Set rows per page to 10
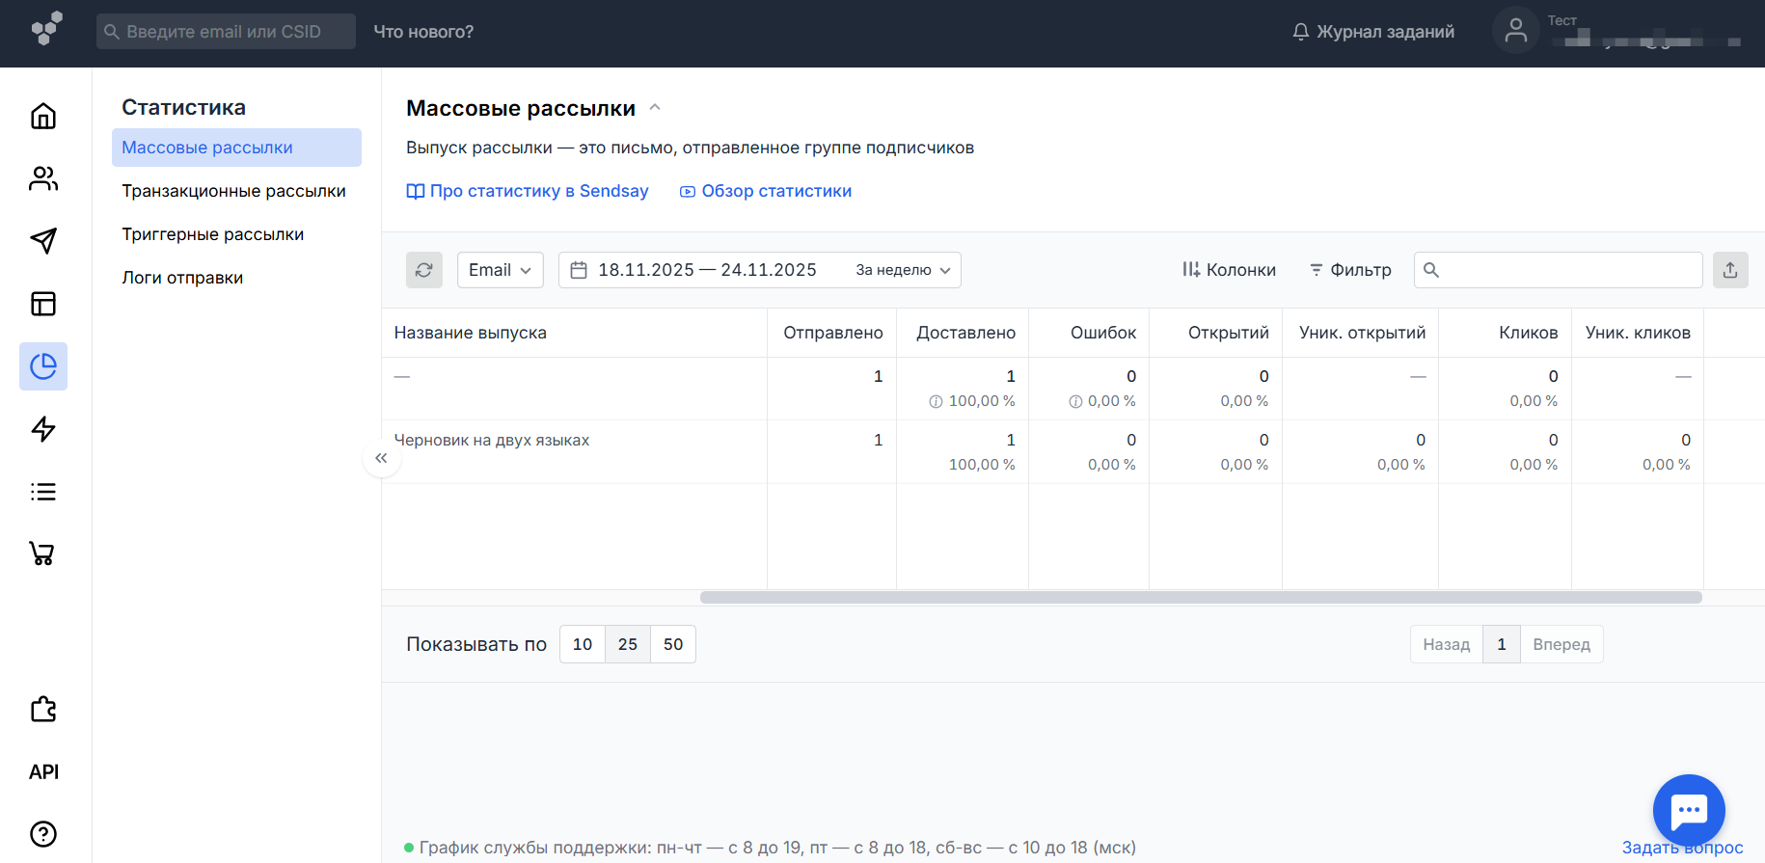The image size is (1765, 863). (x=583, y=644)
